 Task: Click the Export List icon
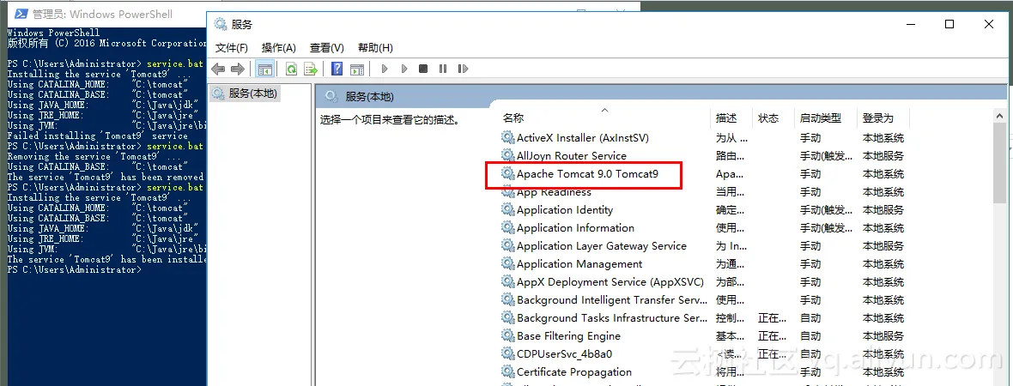click(x=312, y=69)
